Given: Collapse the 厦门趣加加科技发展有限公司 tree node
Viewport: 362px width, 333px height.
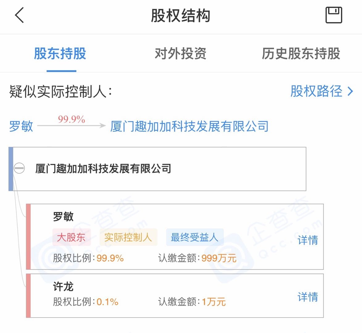Looking at the screenshot, I should tap(19, 168).
